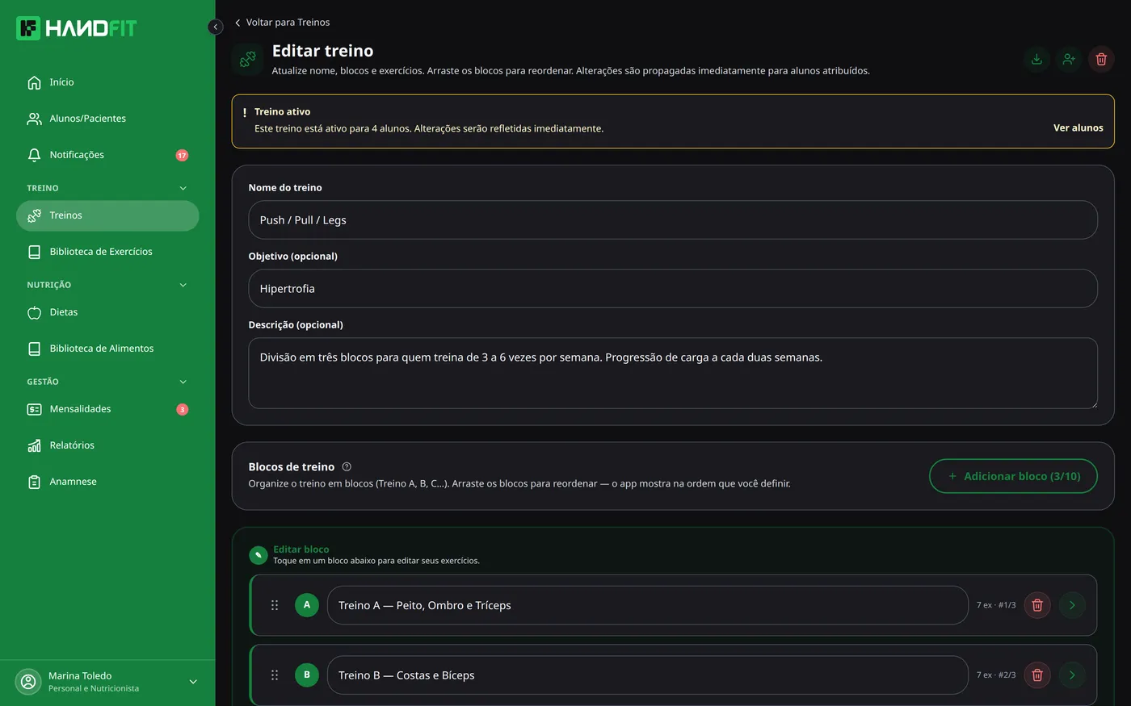Open Anamnese in the sidebar
1131x706 pixels.
tap(107, 482)
